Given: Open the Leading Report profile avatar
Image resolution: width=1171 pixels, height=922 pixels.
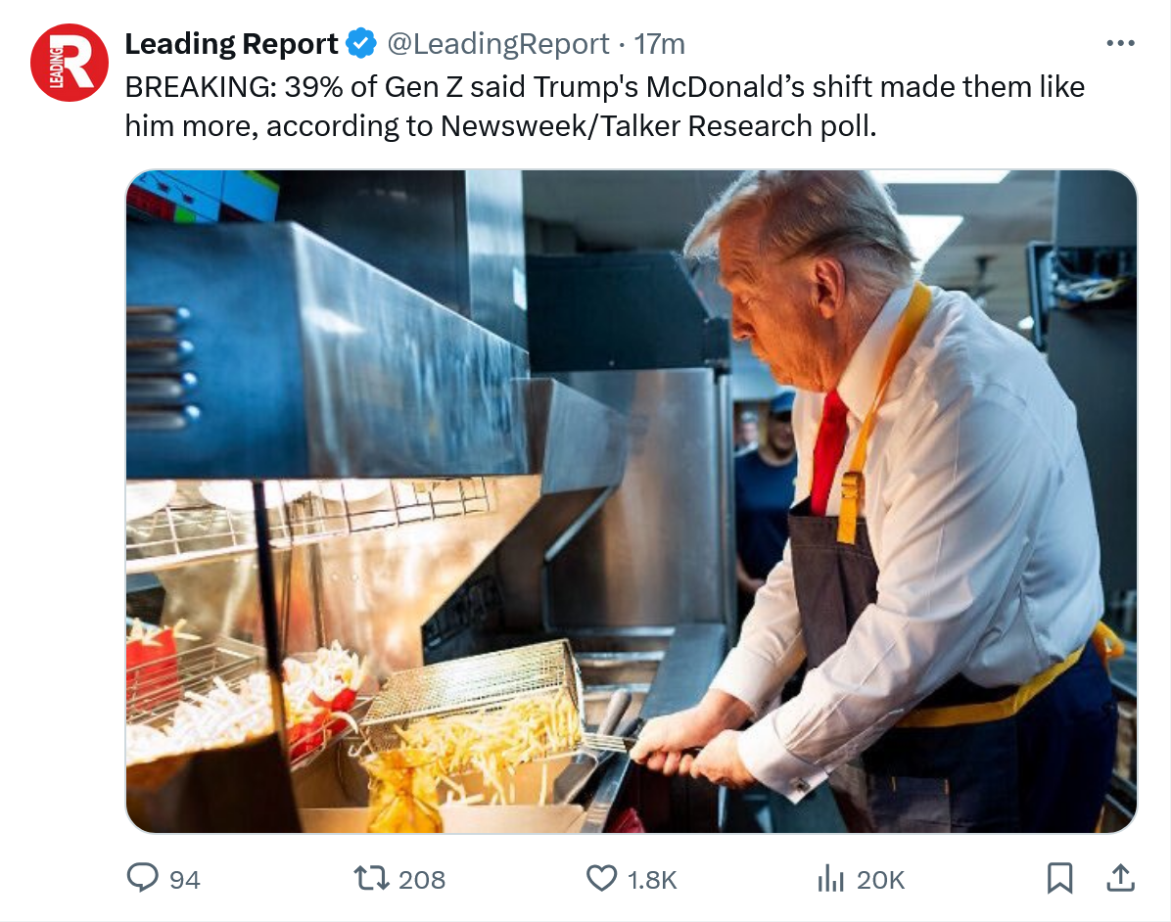Looking at the screenshot, I should pyautogui.click(x=69, y=63).
